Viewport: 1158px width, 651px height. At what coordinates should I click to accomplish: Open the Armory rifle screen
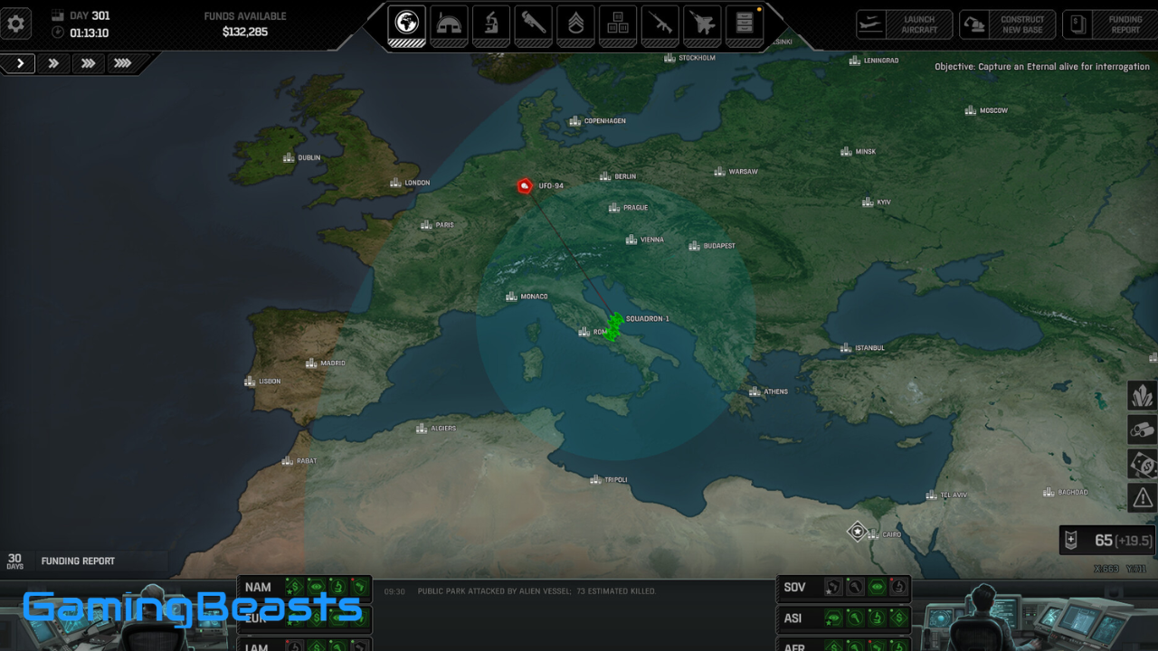pos(660,24)
